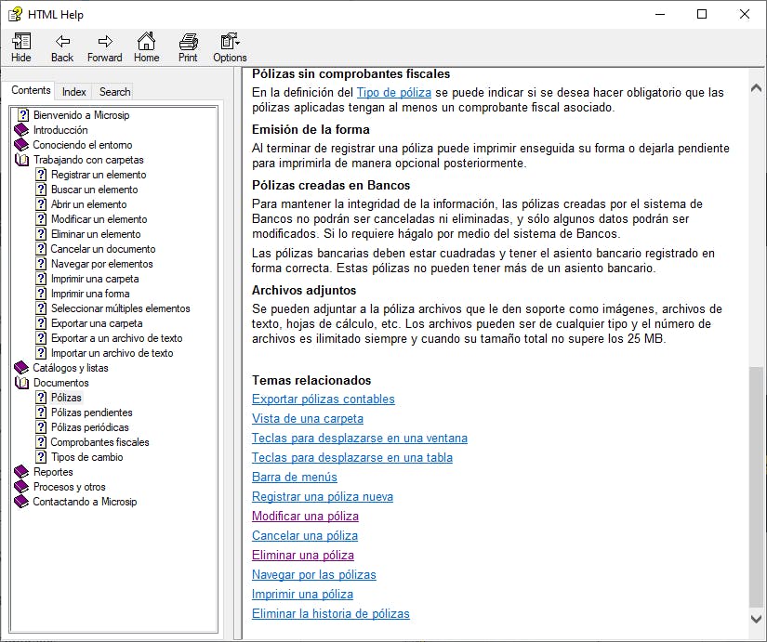
Task: Open the Imprimir una póliza link
Action: point(302,595)
